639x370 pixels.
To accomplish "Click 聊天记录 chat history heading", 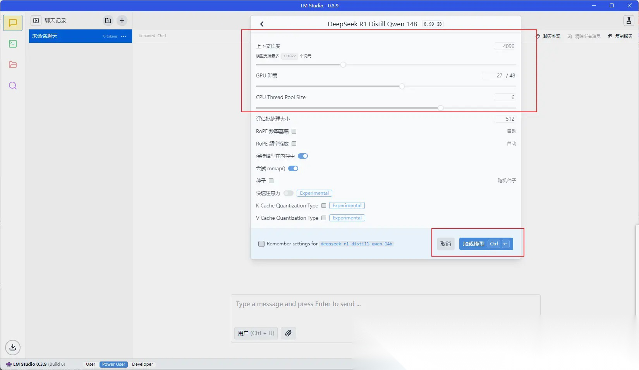I will click(55, 21).
